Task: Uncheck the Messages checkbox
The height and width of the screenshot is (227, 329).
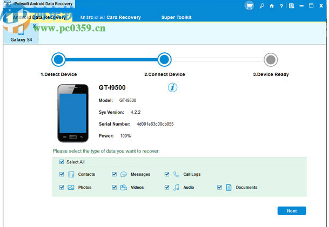Action: click(114, 174)
